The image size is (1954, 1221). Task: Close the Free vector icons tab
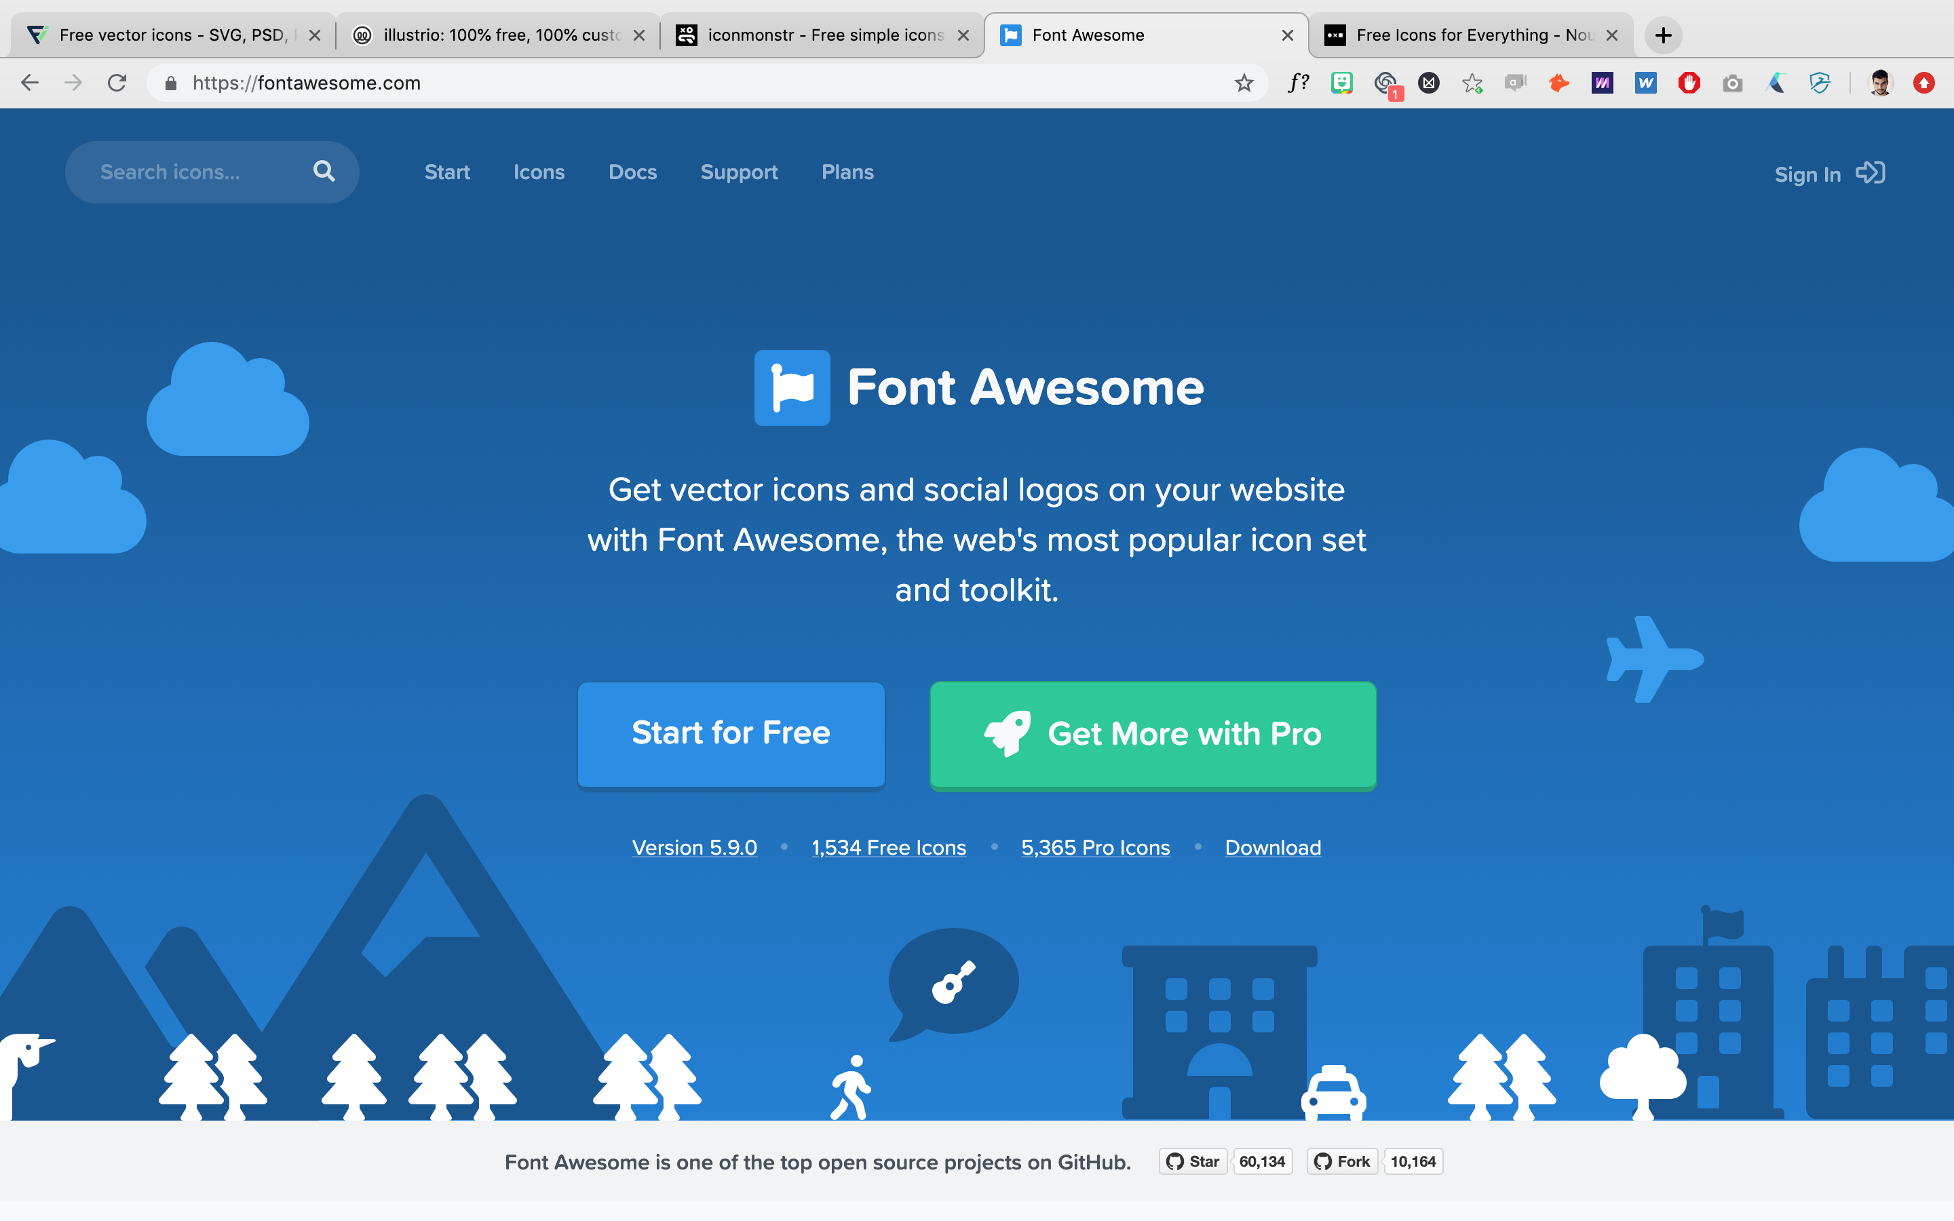pyautogui.click(x=315, y=35)
